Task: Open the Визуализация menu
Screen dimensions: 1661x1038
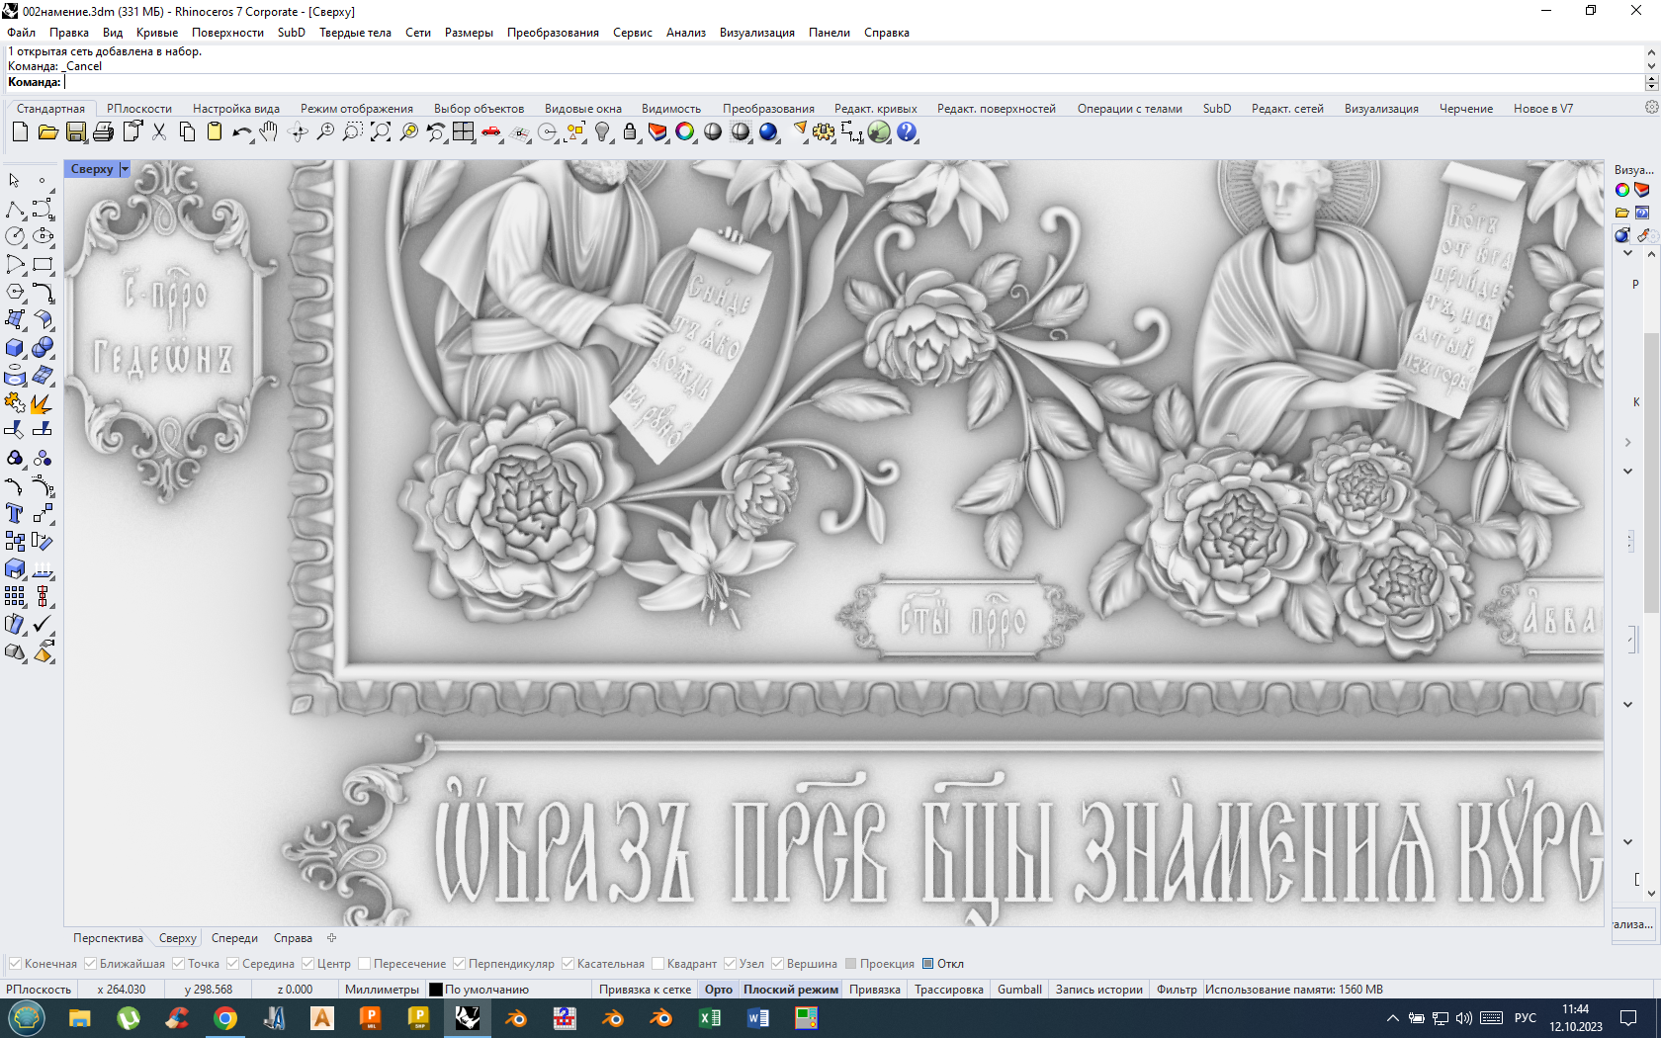Action: [x=756, y=33]
